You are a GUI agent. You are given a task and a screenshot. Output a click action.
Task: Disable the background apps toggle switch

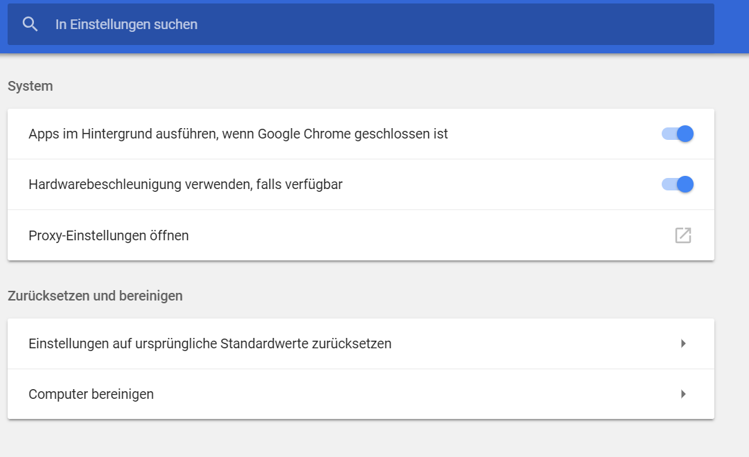pos(678,134)
